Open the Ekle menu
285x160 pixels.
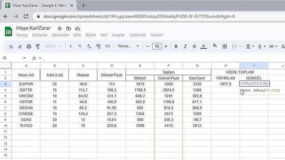[77, 35]
